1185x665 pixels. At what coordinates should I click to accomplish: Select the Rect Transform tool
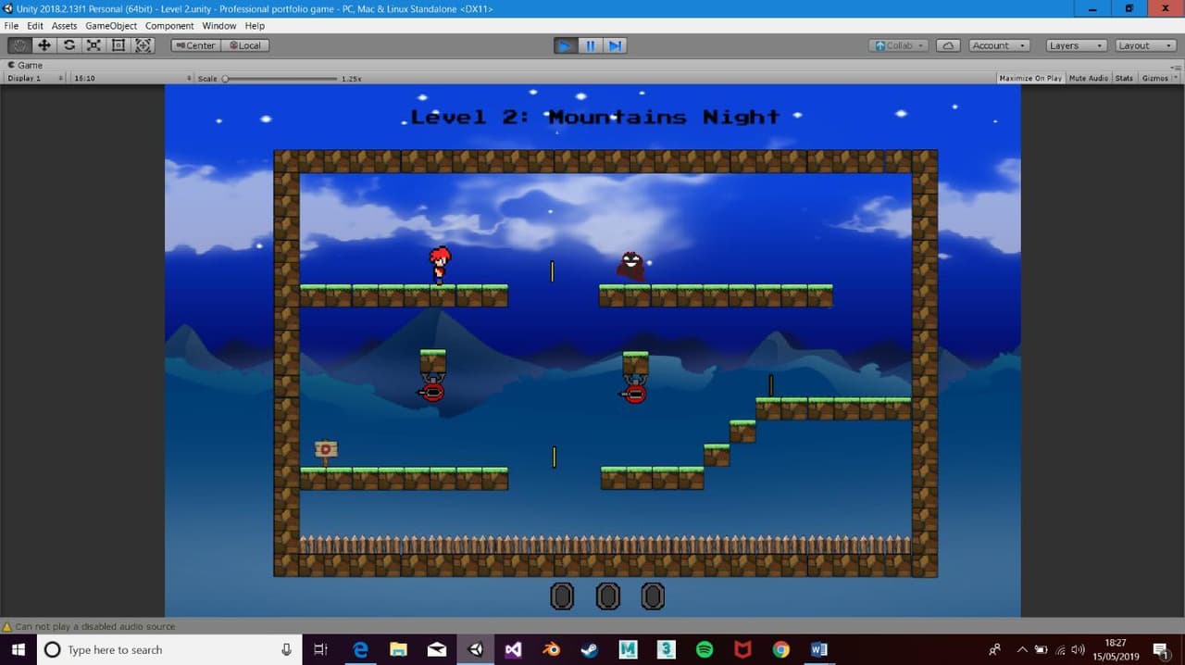118,45
